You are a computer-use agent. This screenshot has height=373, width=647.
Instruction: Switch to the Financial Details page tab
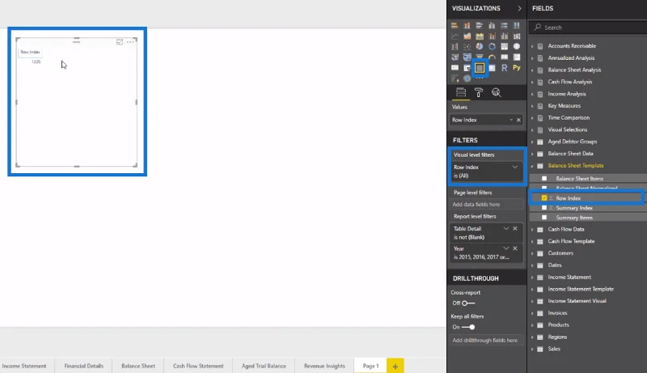coord(84,366)
